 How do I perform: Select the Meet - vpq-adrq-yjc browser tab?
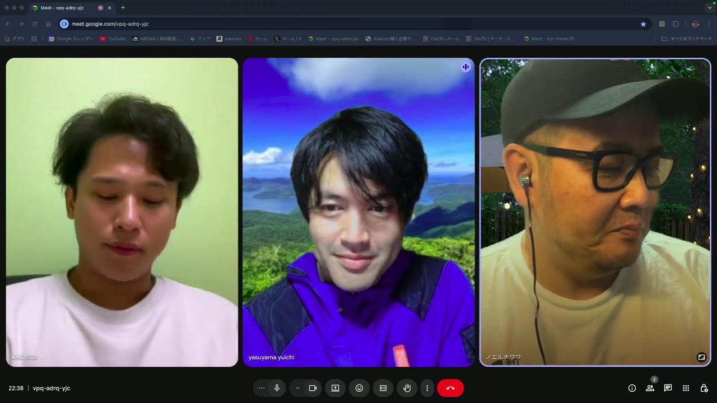(x=62, y=8)
